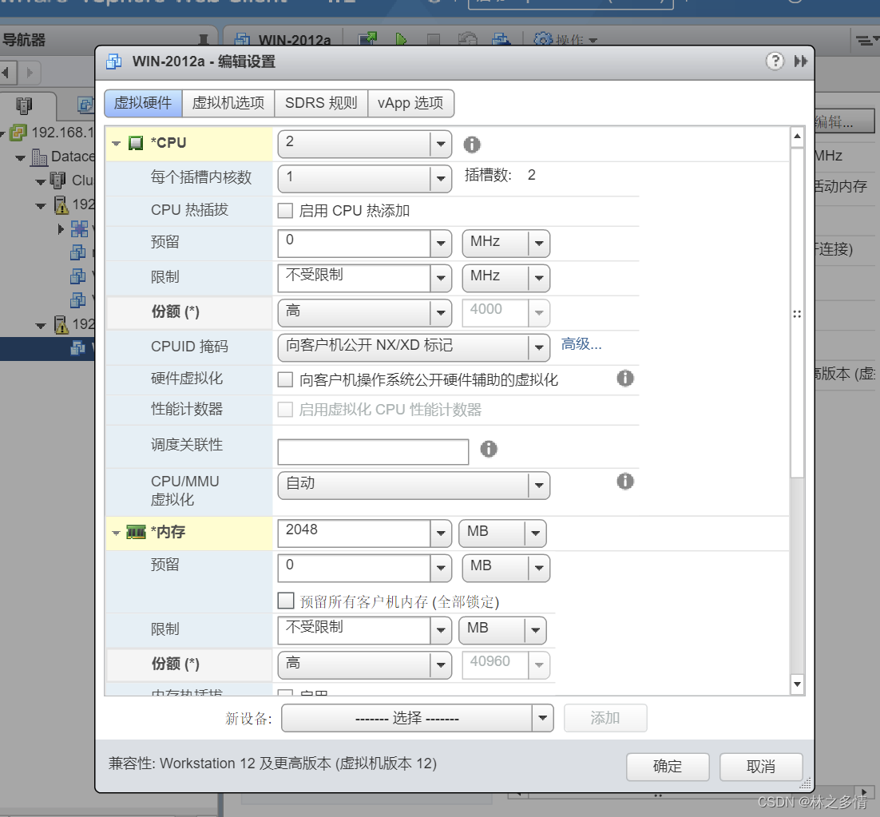
Task: Click scrollbar down arrow in hardware list
Action: coord(797,684)
